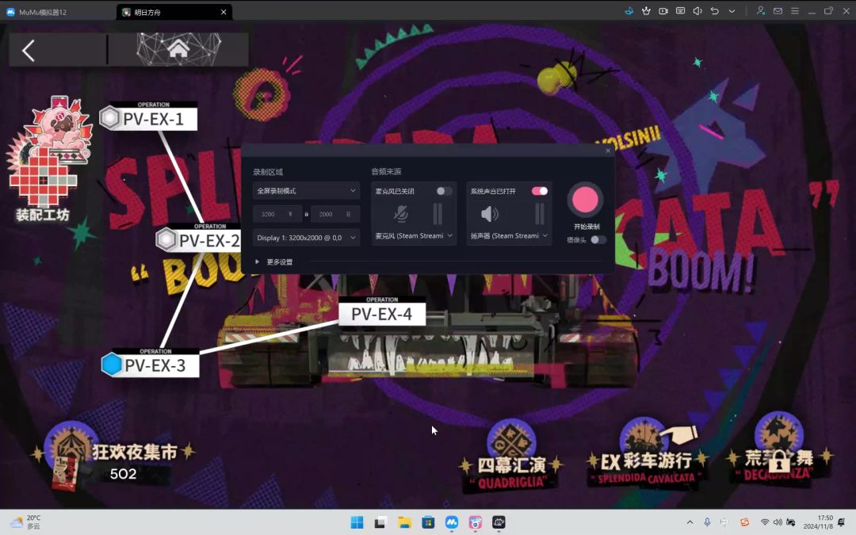This screenshot has width=856, height=535.
Task: Toggle the camera 摄像头 switch
Action: [x=598, y=239]
